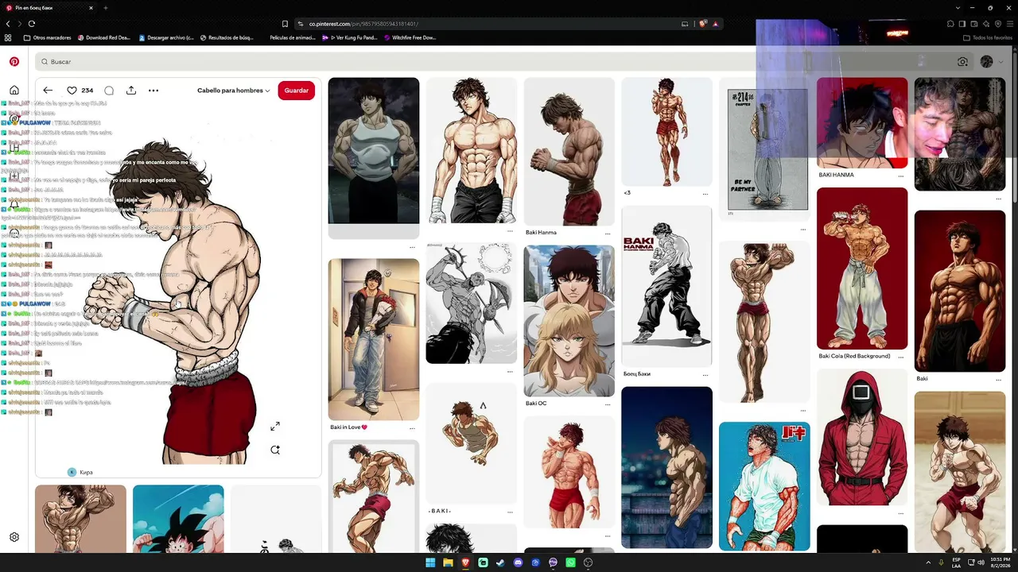Search by image with the camera icon

[x=962, y=61]
